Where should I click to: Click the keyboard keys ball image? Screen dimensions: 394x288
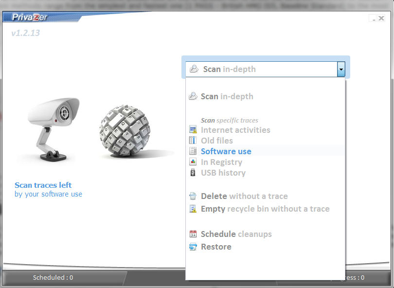pyautogui.click(x=125, y=130)
